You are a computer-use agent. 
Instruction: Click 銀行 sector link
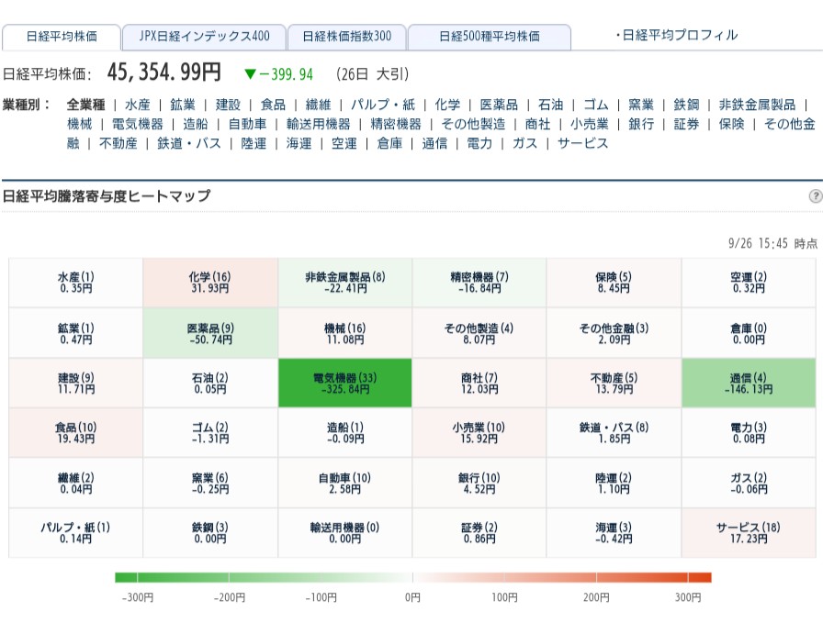click(x=641, y=124)
